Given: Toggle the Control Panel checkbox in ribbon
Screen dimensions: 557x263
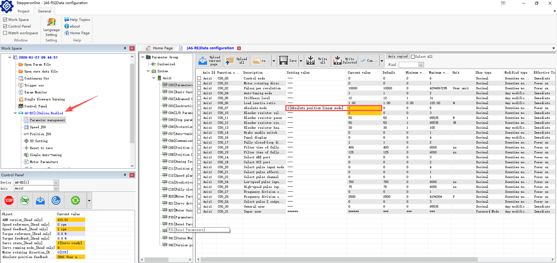Looking at the screenshot, I should [x=5, y=26].
